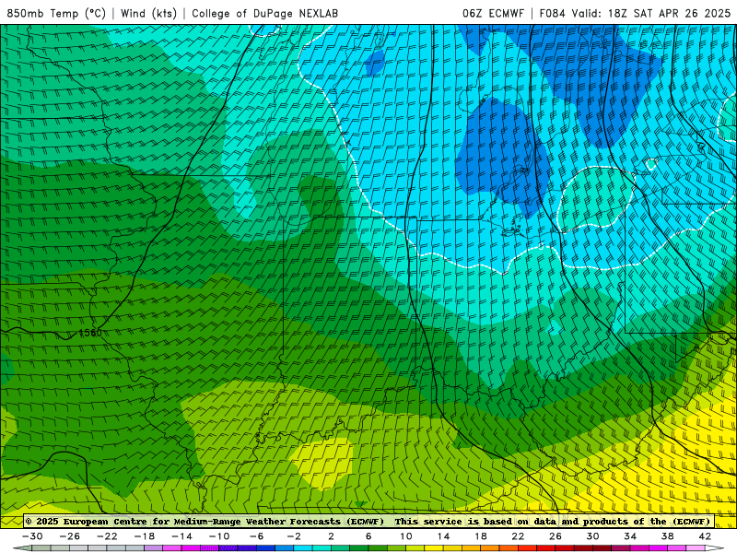Click the '-18' color scale label
Screen dimensions: 737x553
[145, 536]
